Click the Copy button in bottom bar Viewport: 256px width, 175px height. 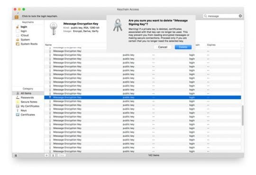pos(62,155)
